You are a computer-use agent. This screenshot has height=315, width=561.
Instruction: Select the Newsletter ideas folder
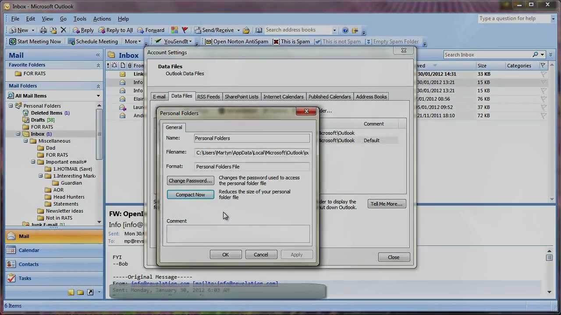(64, 211)
